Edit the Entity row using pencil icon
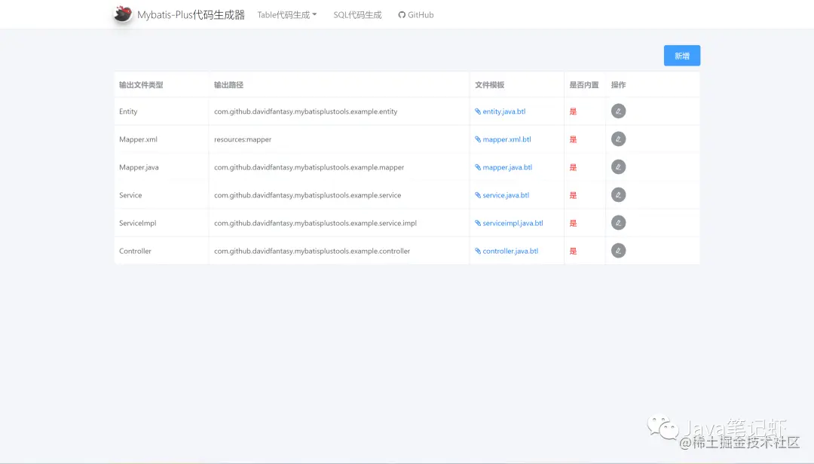 click(x=618, y=111)
